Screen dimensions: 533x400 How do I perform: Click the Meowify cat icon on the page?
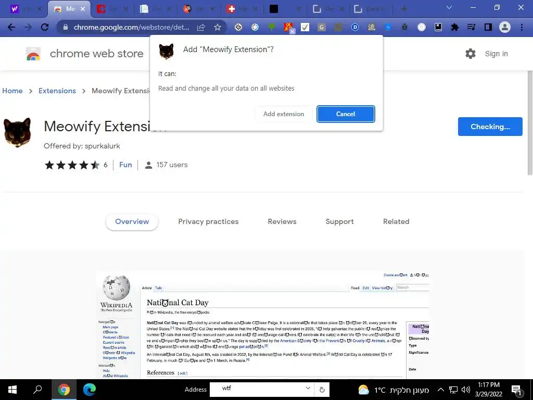(17, 132)
